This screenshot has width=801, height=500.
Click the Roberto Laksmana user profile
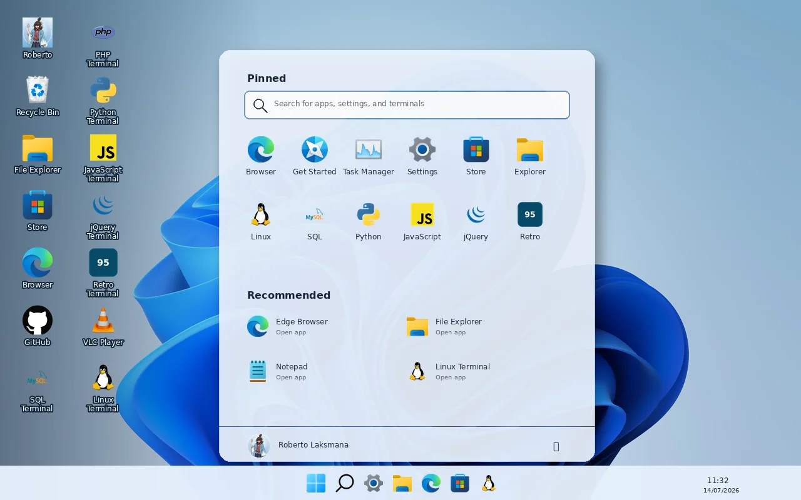click(x=298, y=446)
